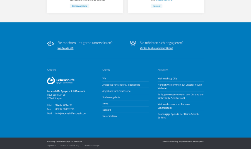Open the Stellenangebote button in card
The height and width of the screenshot is (149, 251).
(79, 6)
